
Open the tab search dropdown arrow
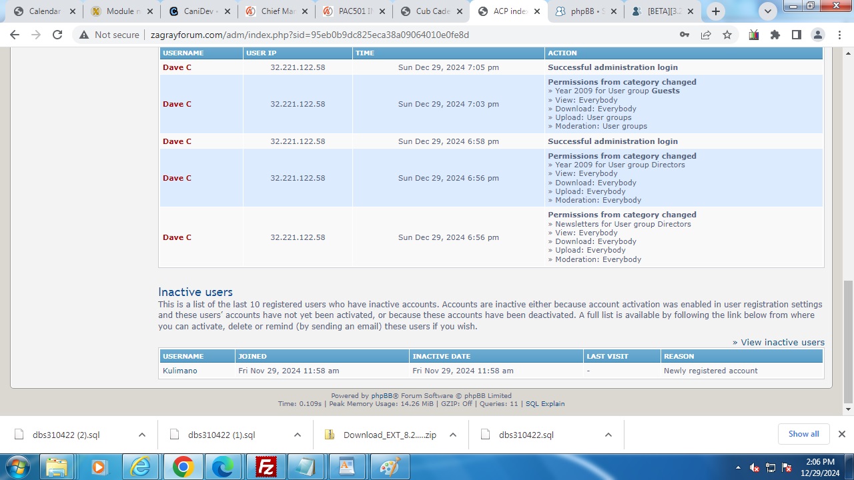point(768,11)
